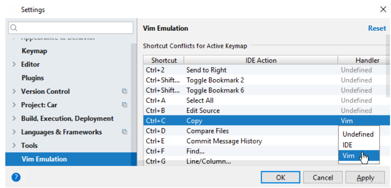Viewport: 391px width, 188px height.
Task: Click project-level icon beside Version Control
Action: coord(125,92)
